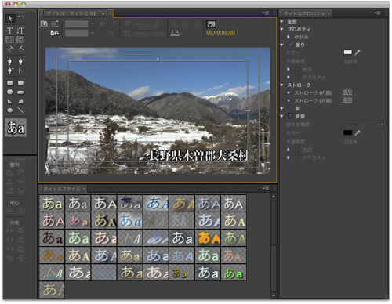Apply the bold orange あA style
Screen dimensions: 392x304
208,237
